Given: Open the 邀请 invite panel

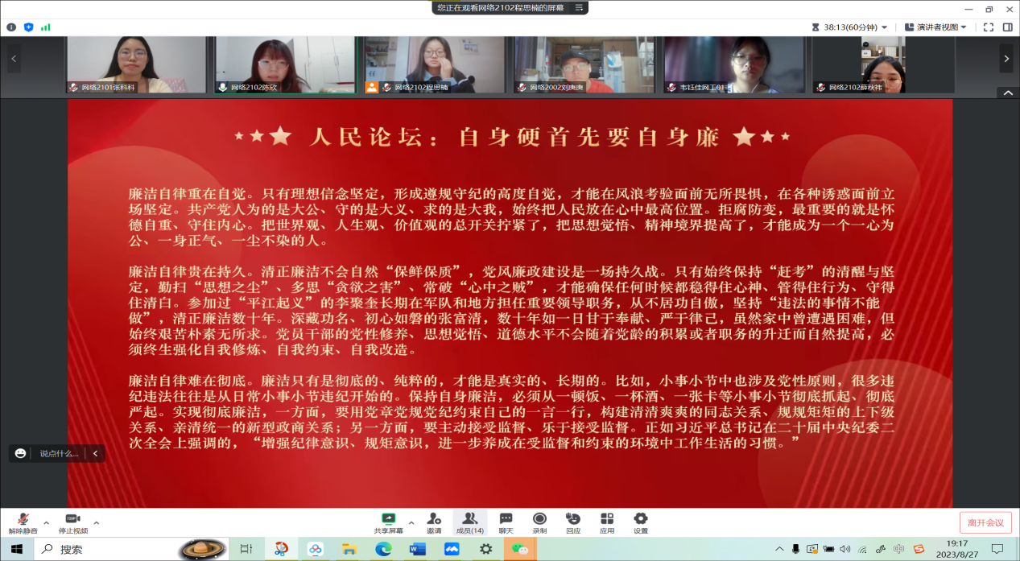Looking at the screenshot, I should pos(434,523).
